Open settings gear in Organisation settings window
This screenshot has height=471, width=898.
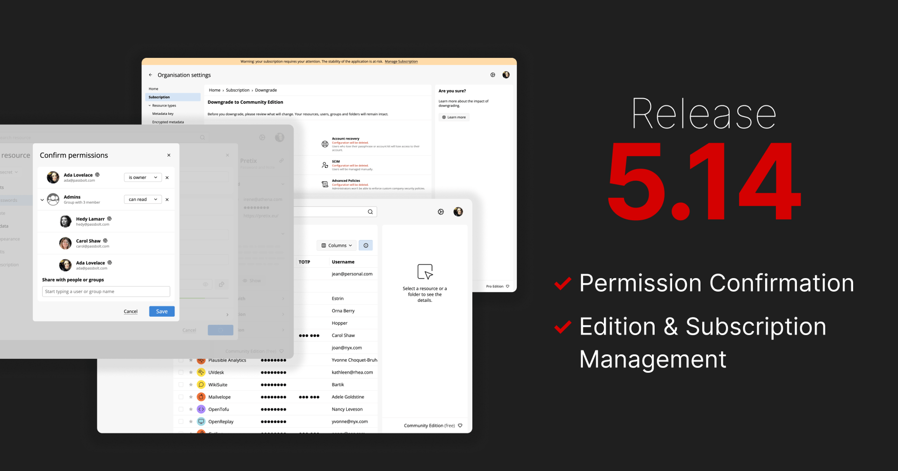pyautogui.click(x=492, y=75)
